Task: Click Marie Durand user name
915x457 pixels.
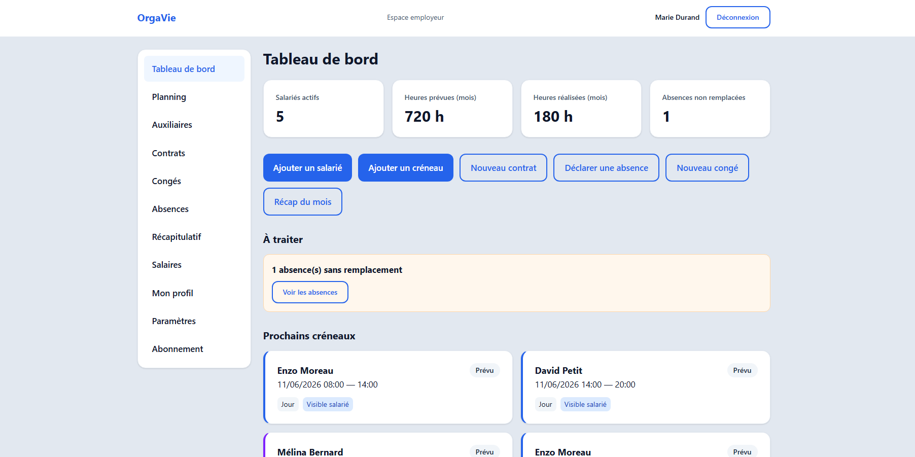Action: 677,17
